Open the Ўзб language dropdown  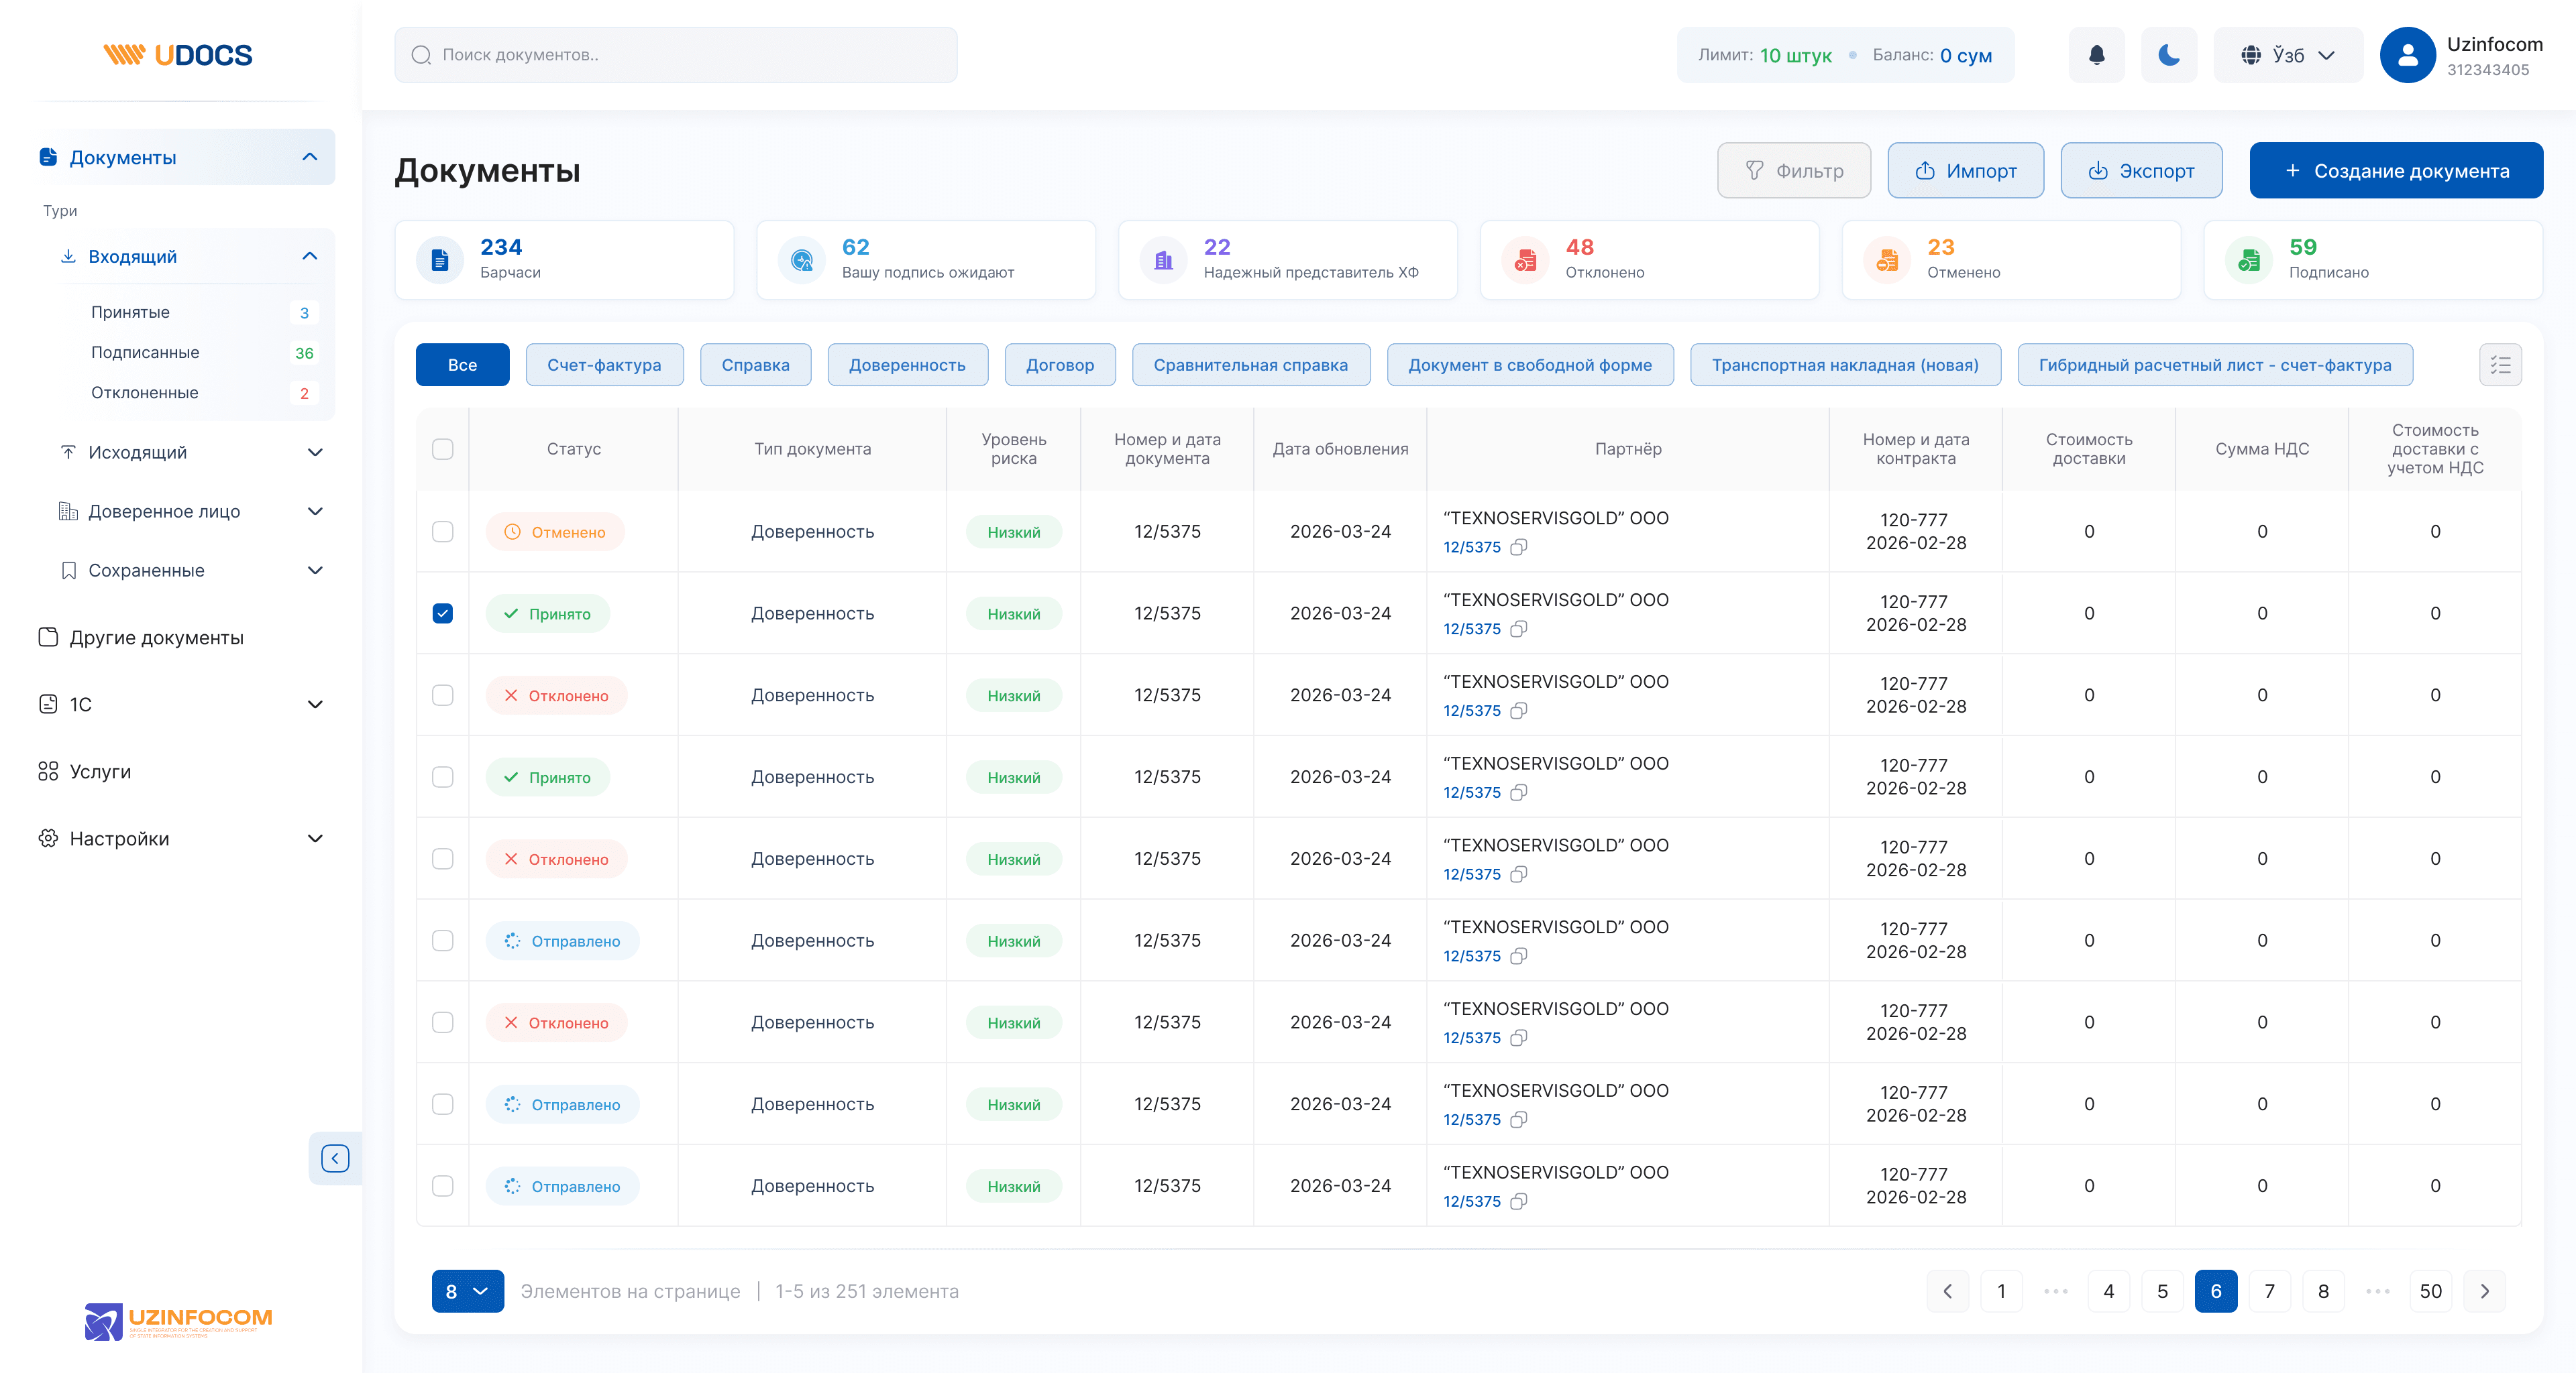pyautogui.click(x=2288, y=55)
